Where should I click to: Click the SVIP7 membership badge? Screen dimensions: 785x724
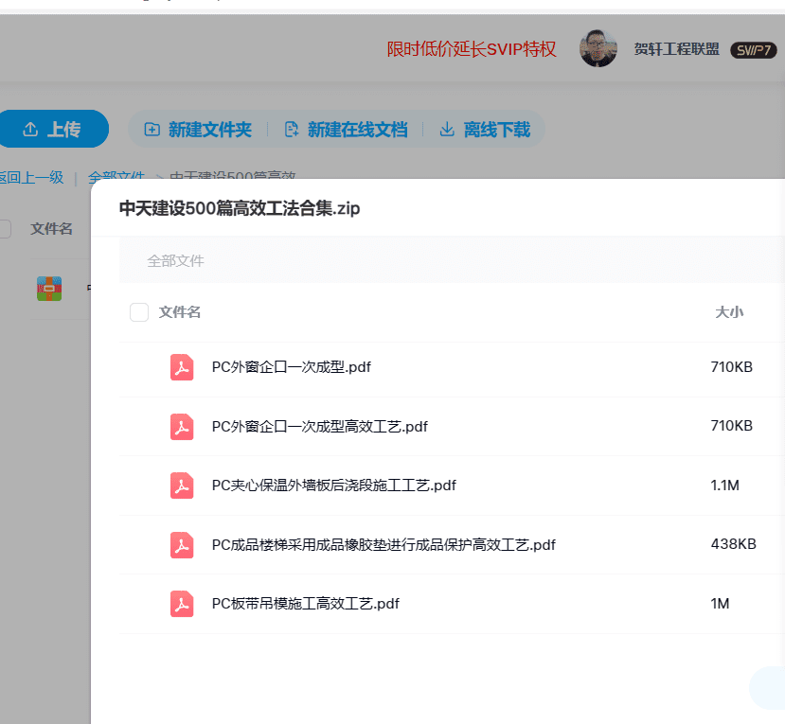[754, 50]
